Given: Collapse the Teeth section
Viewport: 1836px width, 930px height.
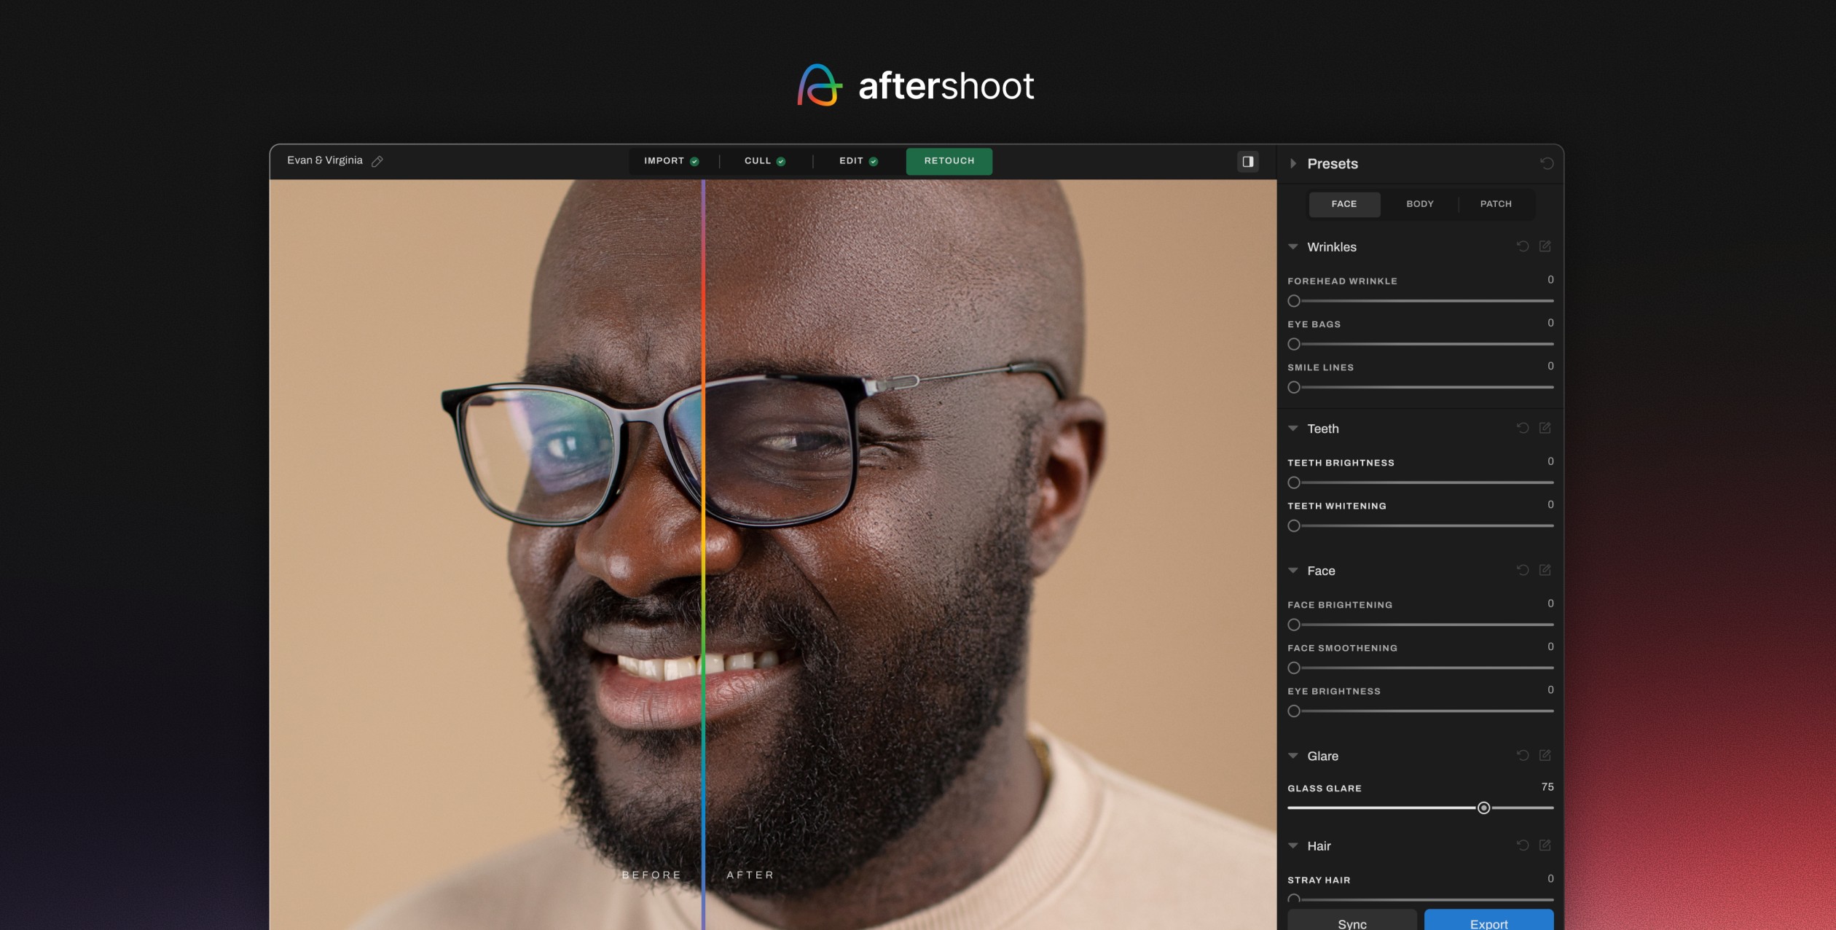Looking at the screenshot, I should (1293, 429).
